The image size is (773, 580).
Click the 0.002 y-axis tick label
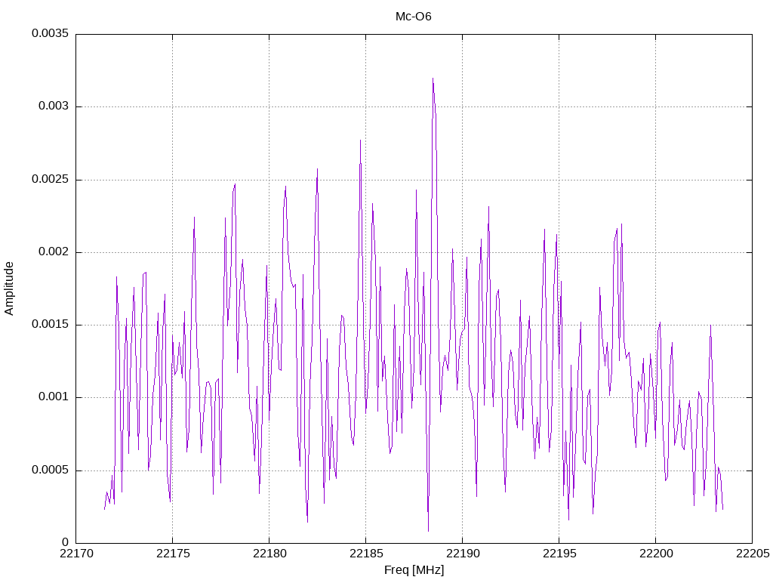pos(54,252)
